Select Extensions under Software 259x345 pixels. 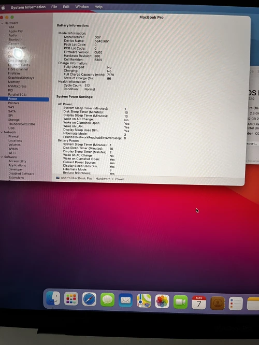(16, 178)
